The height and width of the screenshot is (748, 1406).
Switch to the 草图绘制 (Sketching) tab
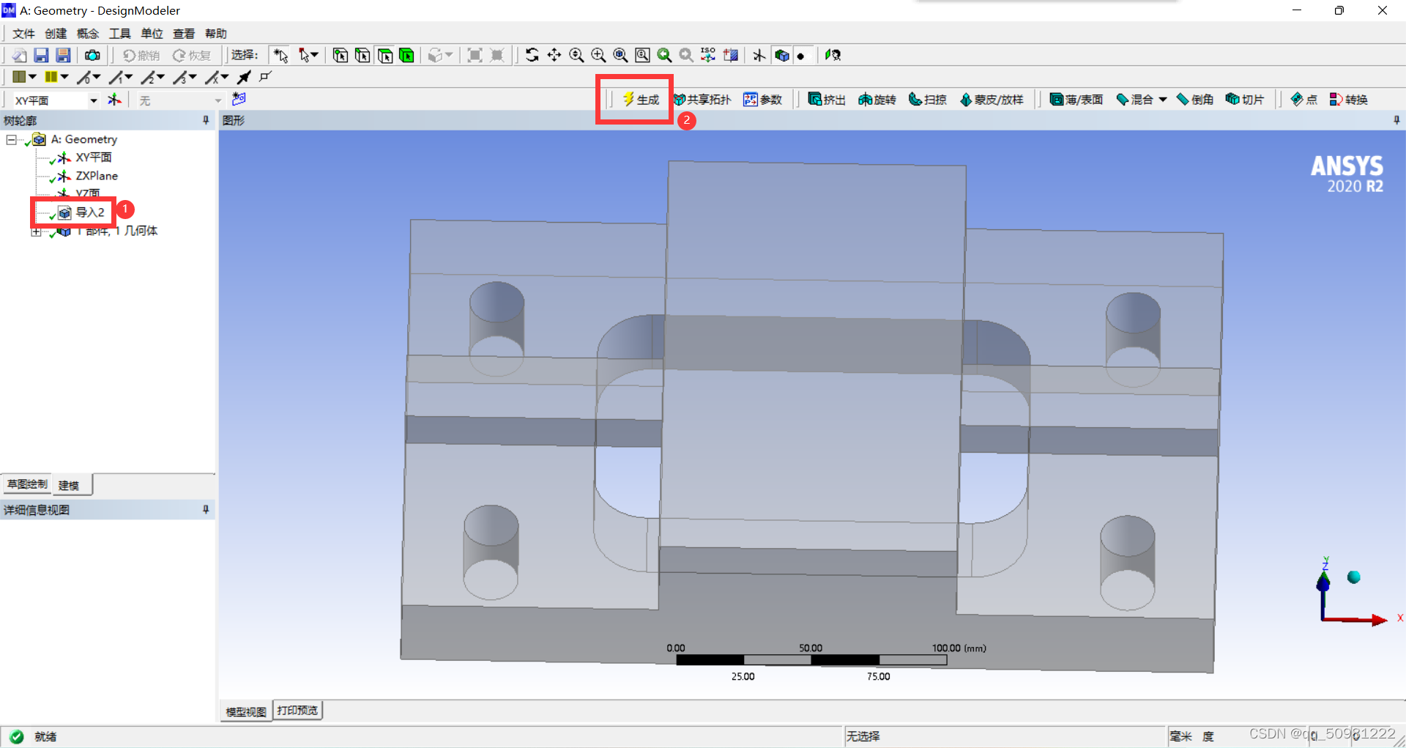(x=27, y=484)
